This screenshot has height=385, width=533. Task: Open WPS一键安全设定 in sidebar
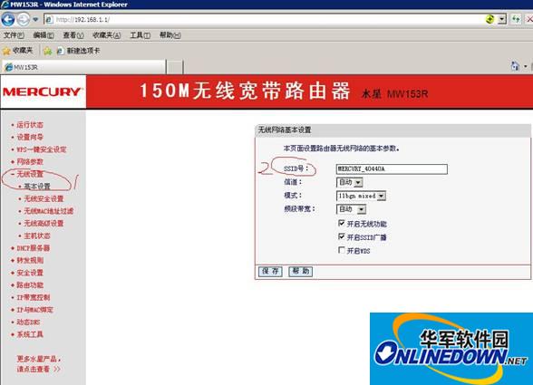pyautogui.click(x=42, y=149)
